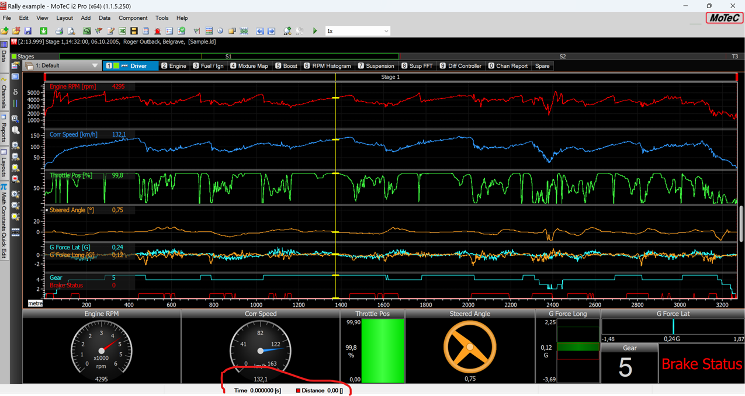This screenshot has height=396, width=745.
Task: Click the green download arrow toolbar icon
Action: point(43,31)
